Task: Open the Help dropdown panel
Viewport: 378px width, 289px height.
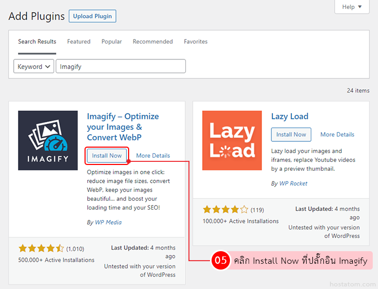Action: [352, 7]
